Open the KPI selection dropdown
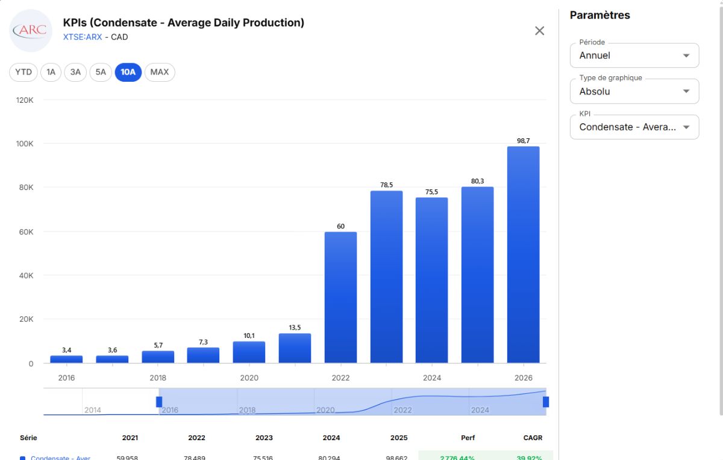 point(634,127)
